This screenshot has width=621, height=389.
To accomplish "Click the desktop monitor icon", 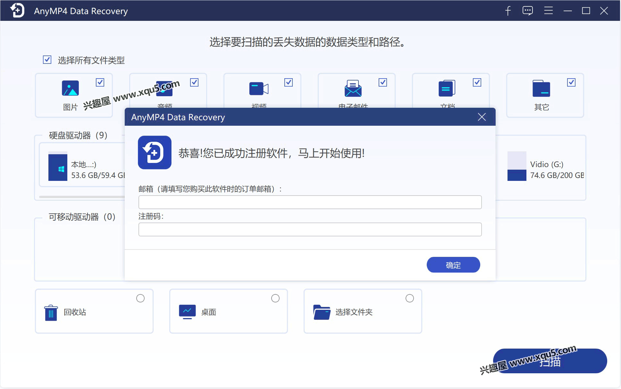I will (x=187, y=312).
